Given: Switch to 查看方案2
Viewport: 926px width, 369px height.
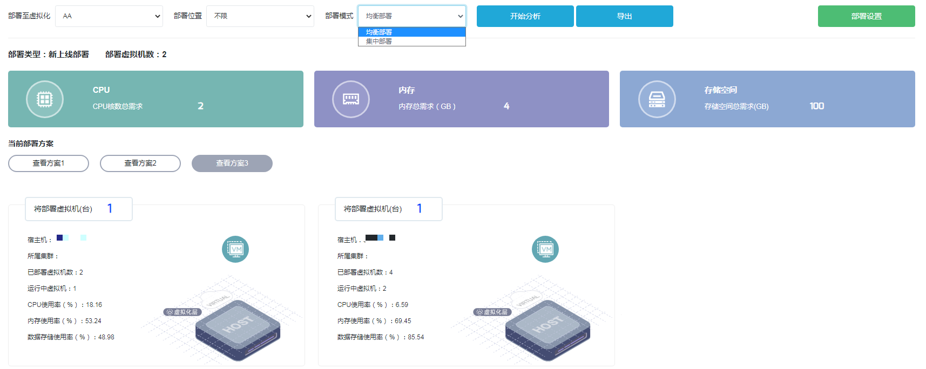Looking at the screenshot, I should pos(140,163).
